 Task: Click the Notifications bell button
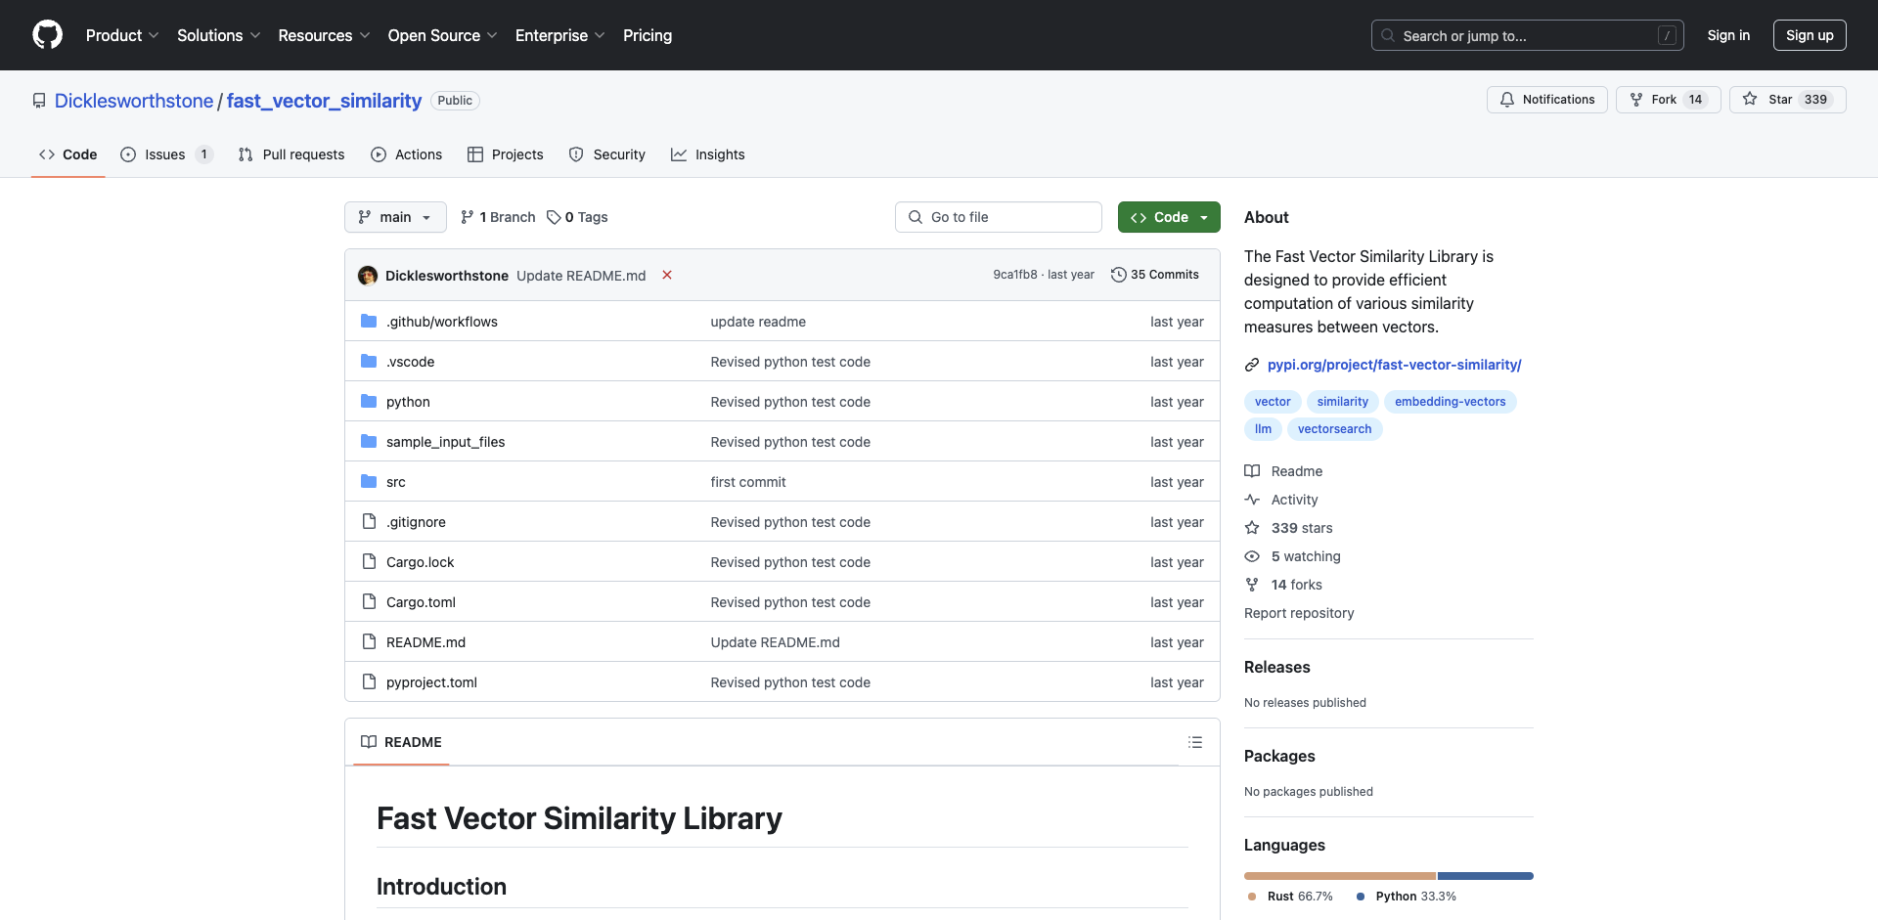click(x=1546, y=100)
